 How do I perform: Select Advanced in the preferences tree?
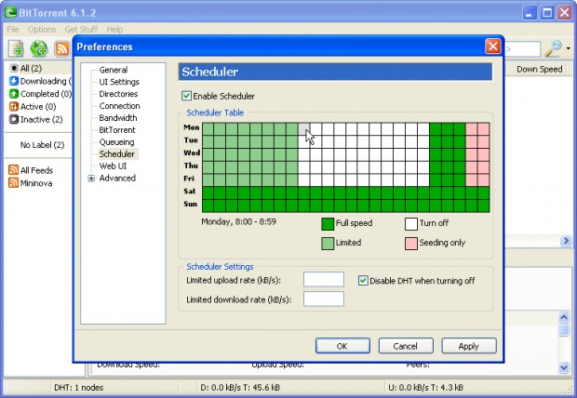coord(117,178)
